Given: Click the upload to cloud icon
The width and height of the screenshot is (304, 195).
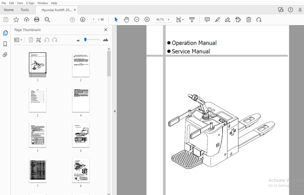Looking at the screenshot, I should tap(26, 20).
